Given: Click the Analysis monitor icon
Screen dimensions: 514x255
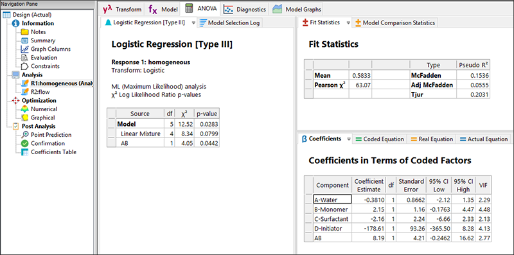Looking at the screenshot, I should [x=15, y=75].
